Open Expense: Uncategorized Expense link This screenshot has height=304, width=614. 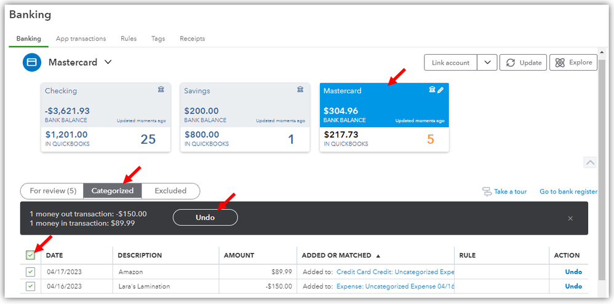[x=395, y=286]
